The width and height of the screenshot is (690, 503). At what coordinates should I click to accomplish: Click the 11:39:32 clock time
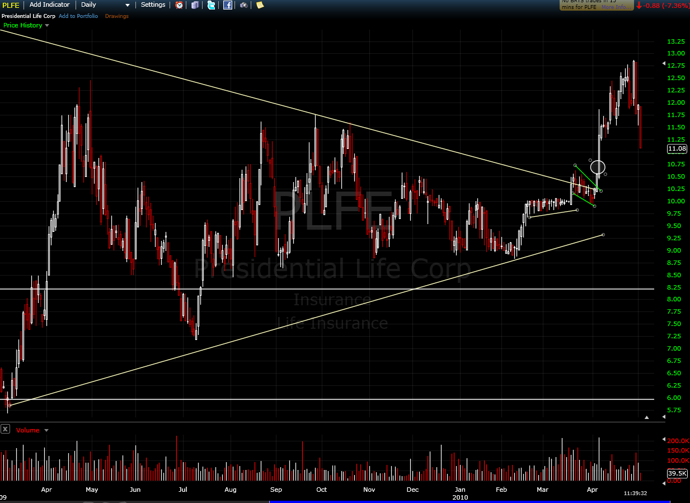coord(635,493)
